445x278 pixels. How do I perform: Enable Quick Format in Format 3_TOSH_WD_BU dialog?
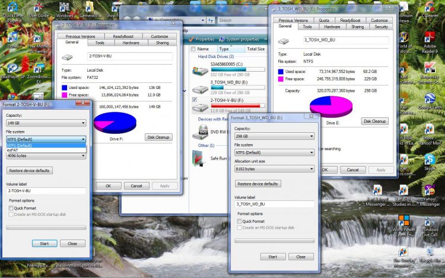239,221
